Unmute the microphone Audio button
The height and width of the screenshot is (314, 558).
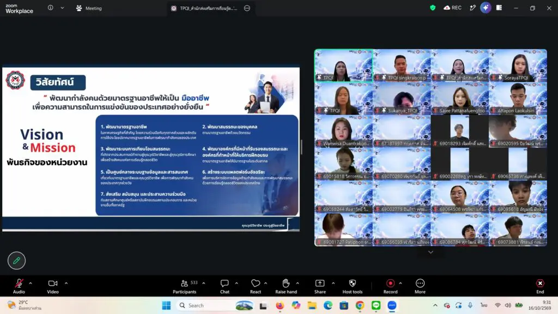19,286
